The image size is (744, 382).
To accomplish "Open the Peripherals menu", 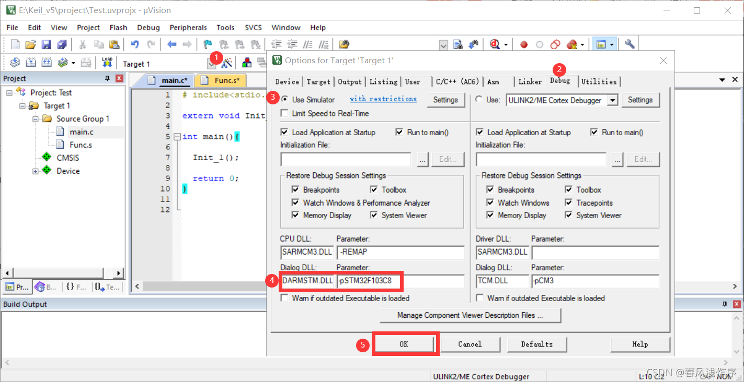I will [x=188, y=28].
